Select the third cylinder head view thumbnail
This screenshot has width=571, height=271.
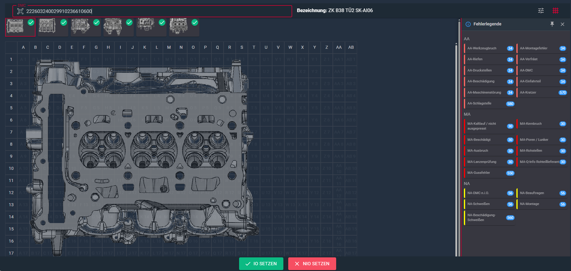pyautogui.click(x=86, y=27)
